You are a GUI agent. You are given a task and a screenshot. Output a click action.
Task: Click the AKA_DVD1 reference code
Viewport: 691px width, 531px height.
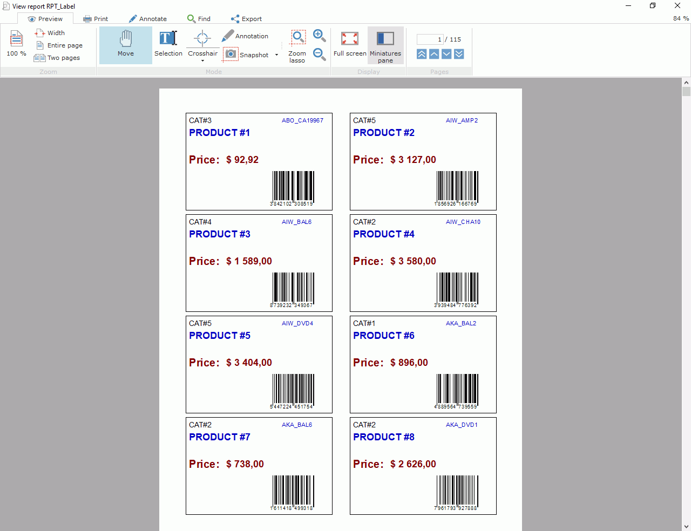(x=462, y=425)
